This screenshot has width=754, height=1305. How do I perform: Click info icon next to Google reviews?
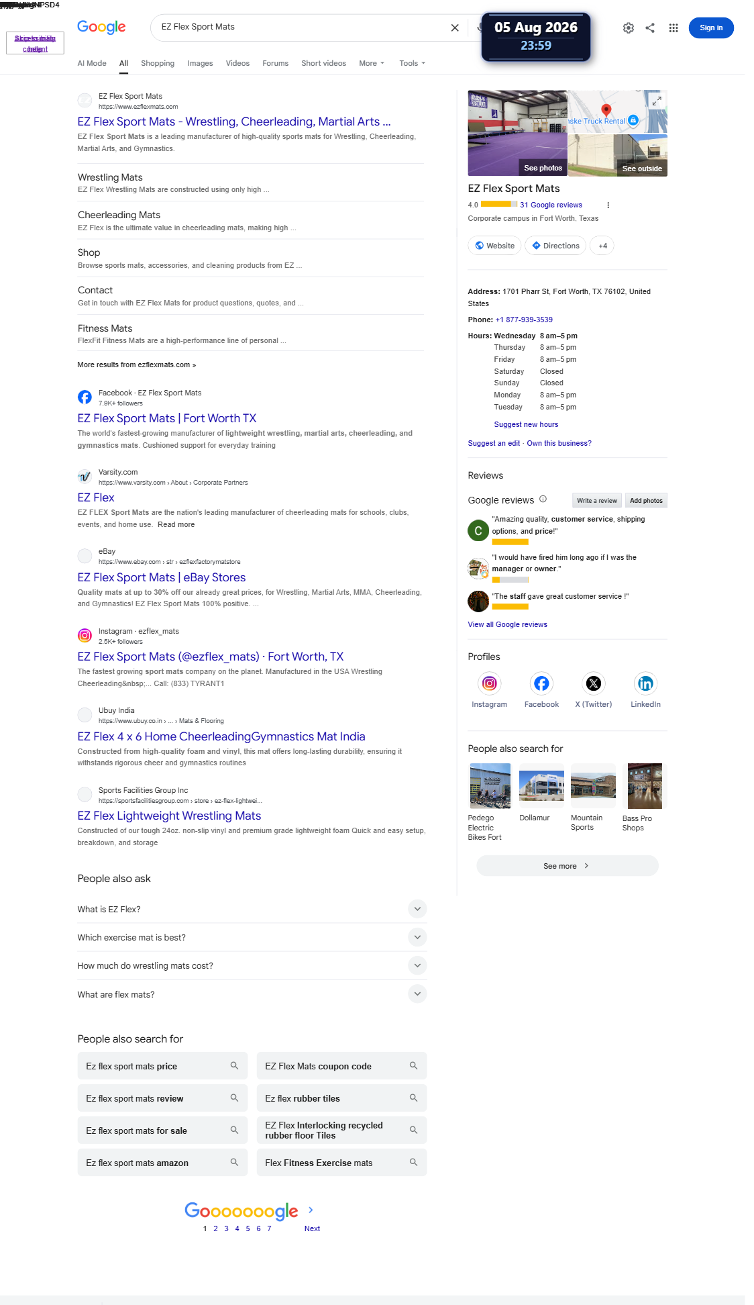tap(543, 499)
